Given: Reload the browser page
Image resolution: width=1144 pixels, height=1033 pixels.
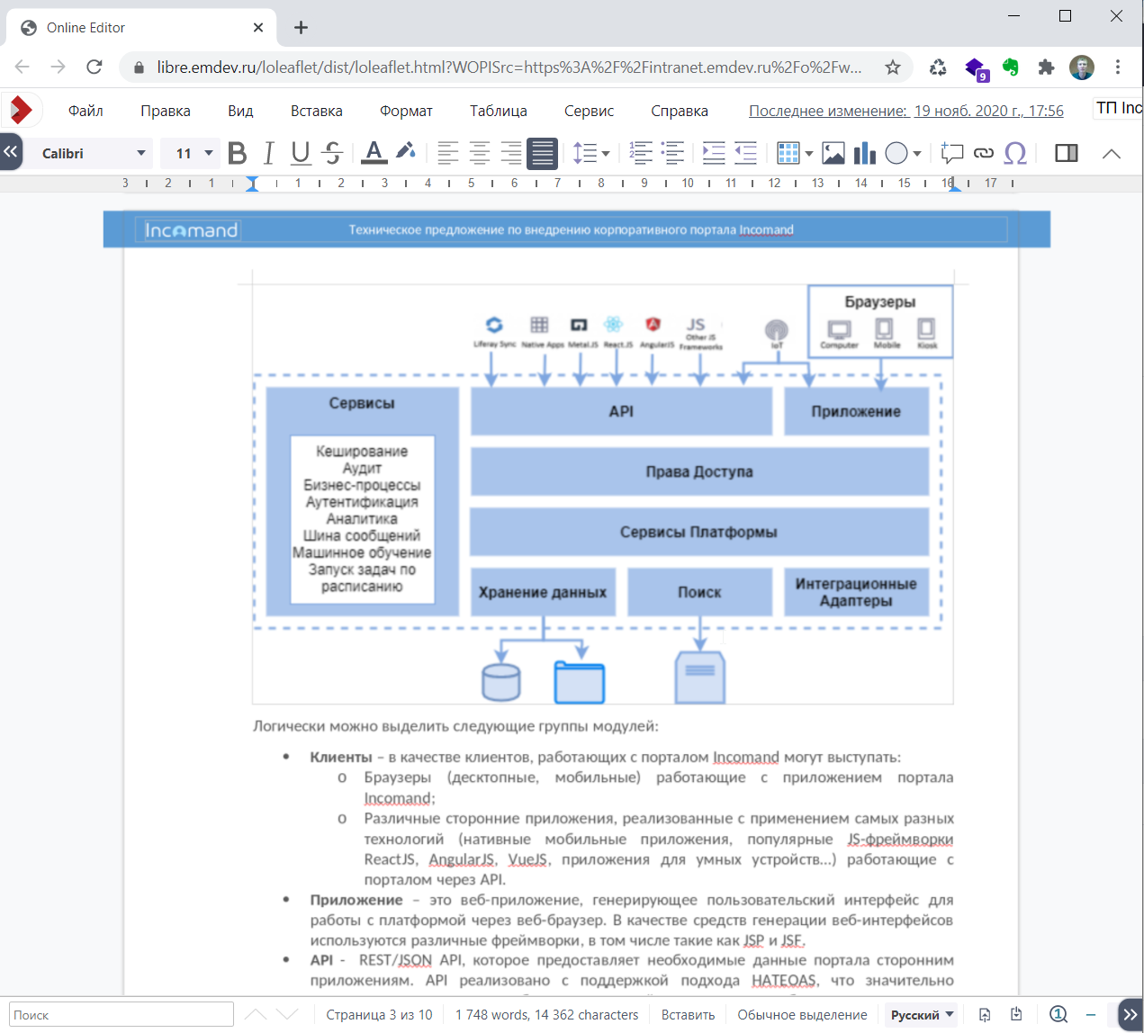Looking at the screenshot, I should pos(95,67).
